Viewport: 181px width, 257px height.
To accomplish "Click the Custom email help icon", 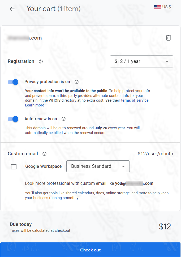I will 44,154.
